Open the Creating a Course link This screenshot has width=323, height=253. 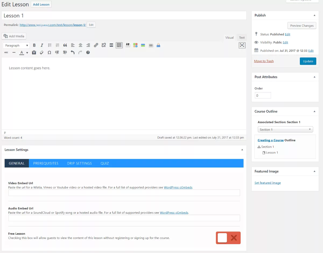[271, 140]
